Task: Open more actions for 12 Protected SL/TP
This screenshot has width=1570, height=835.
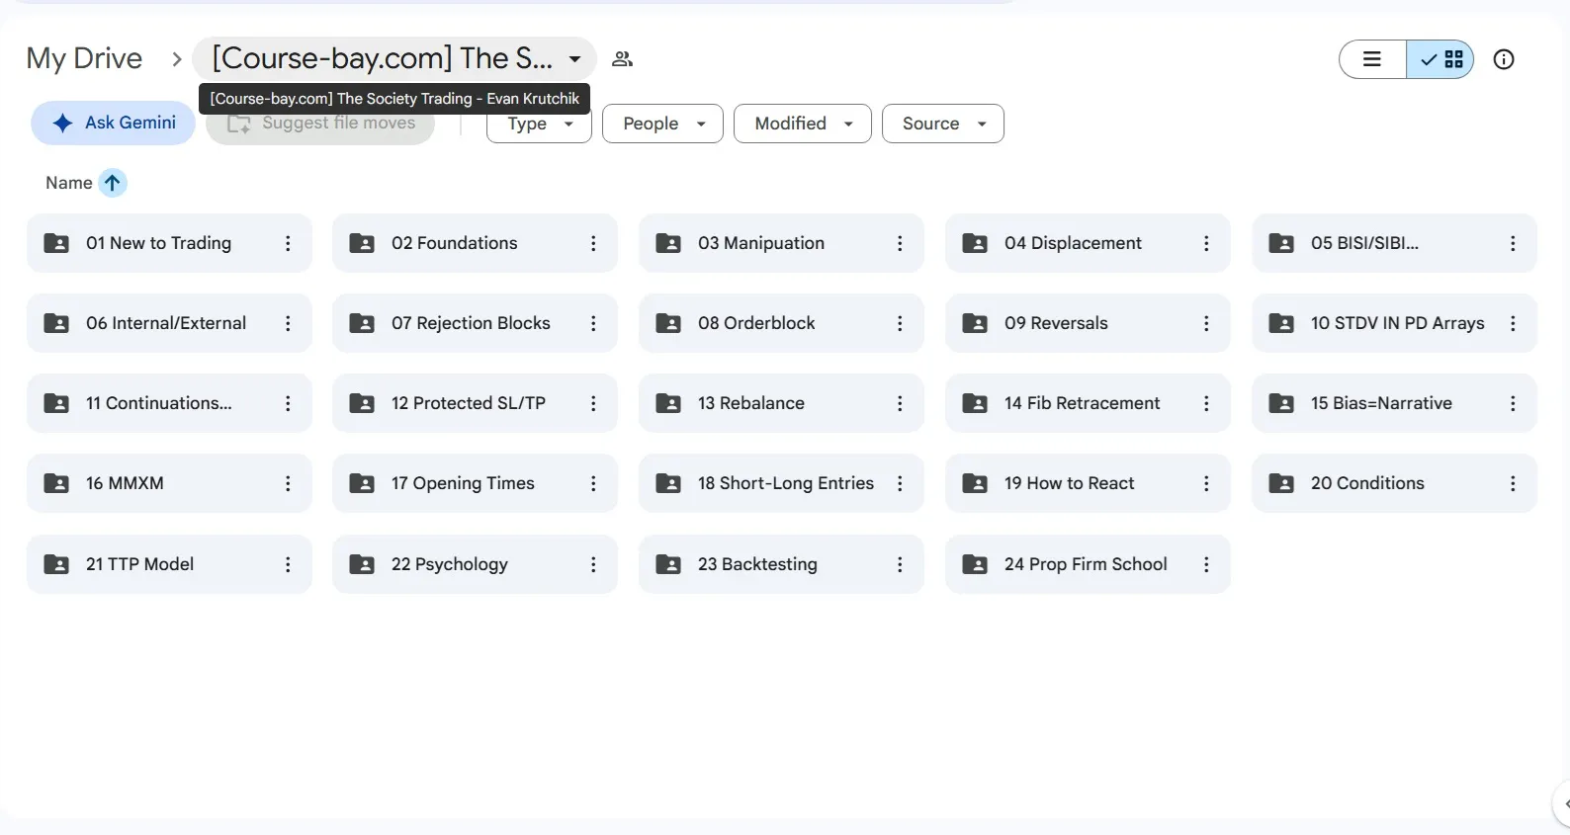Action: coord(593,403)
